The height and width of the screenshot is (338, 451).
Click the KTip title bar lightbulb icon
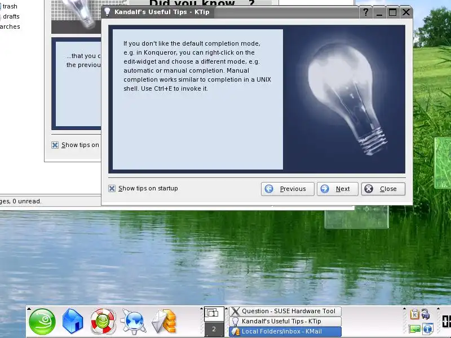point(107,12)
